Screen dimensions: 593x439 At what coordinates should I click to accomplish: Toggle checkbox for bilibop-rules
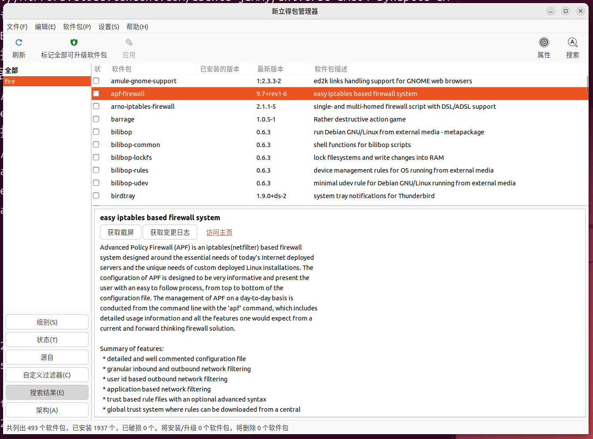[x=96, y=170]
